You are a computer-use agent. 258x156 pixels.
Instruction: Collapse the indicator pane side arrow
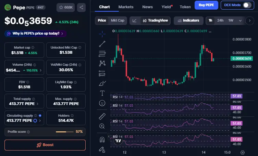[x=109, y=136]
